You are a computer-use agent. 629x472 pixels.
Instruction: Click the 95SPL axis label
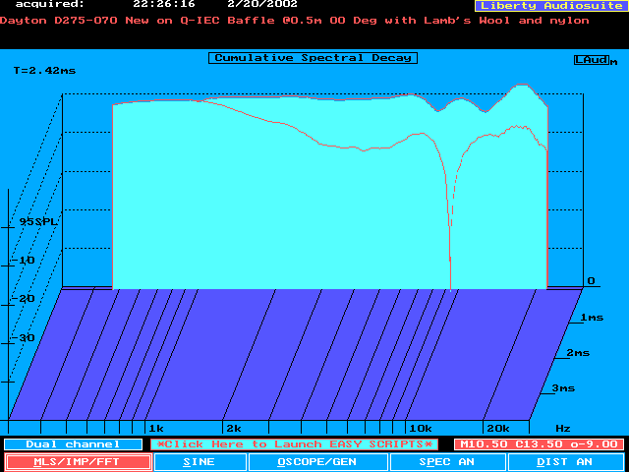click(x=38, y=221)
